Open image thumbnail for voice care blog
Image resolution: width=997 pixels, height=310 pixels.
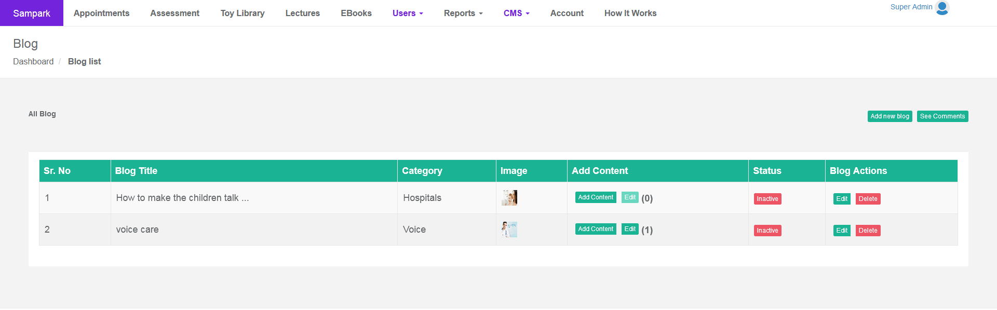pos(509,230)
